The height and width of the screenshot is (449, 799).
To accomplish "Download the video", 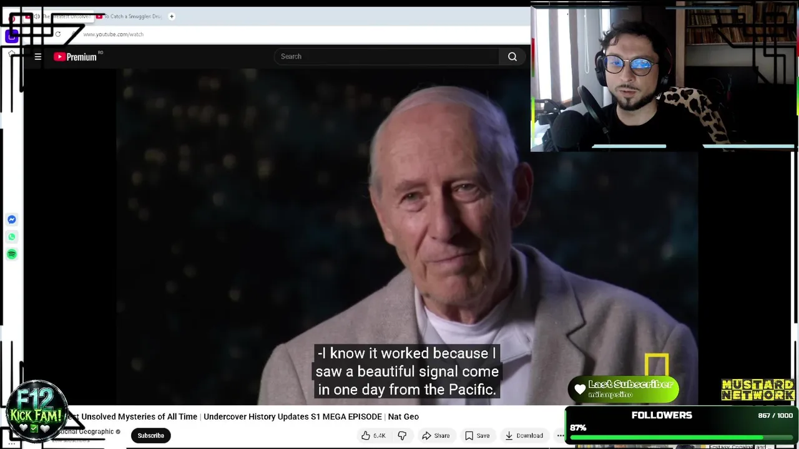I will point(524,435).
